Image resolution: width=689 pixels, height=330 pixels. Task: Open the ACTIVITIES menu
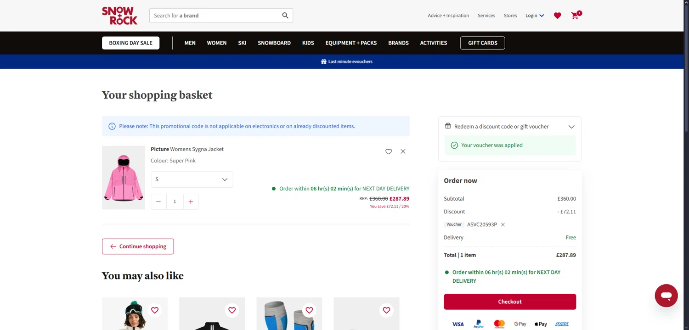coord(434,43)
